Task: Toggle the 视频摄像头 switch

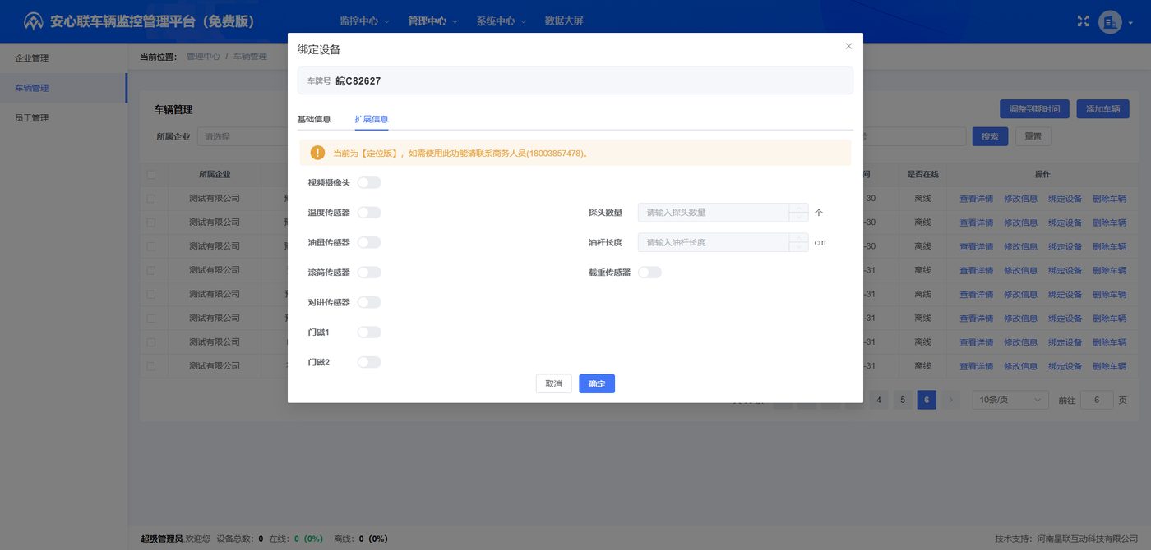Action: 369,182
